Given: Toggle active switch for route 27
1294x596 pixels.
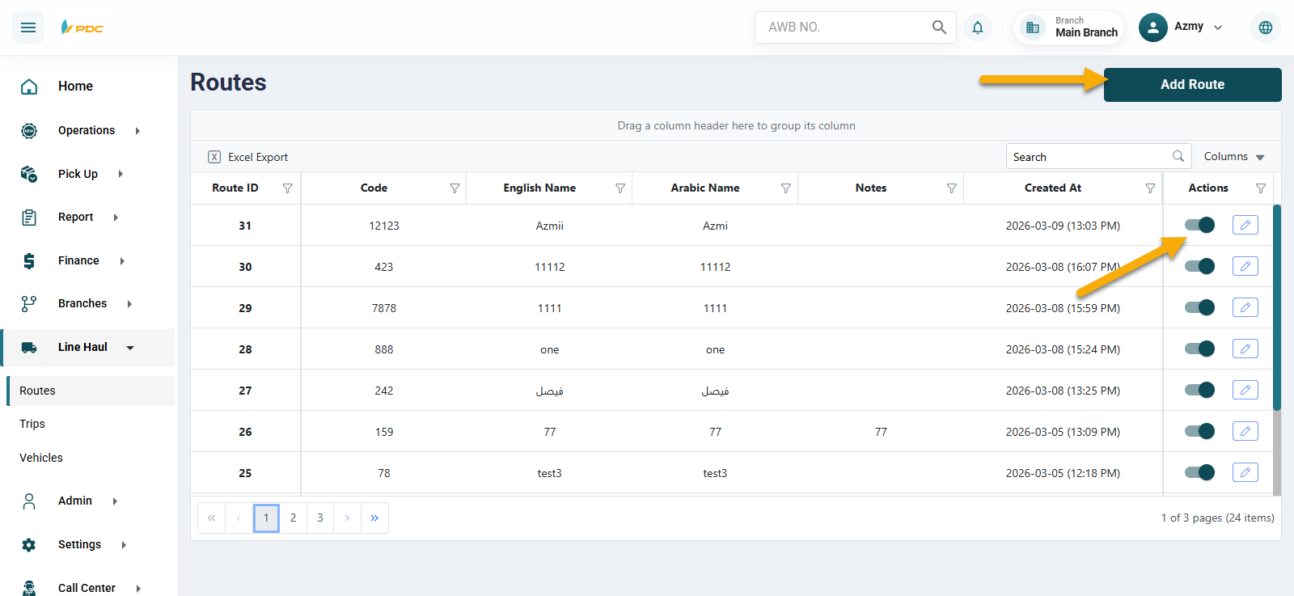Looking at the screenshot, I should [x=1199, y=390].
